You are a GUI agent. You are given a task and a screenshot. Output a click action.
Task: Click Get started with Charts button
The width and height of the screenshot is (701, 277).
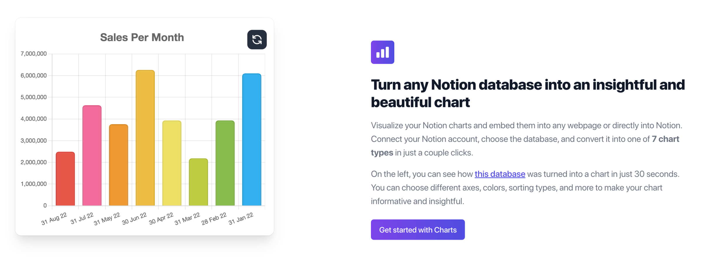click(x=418, y=230)
